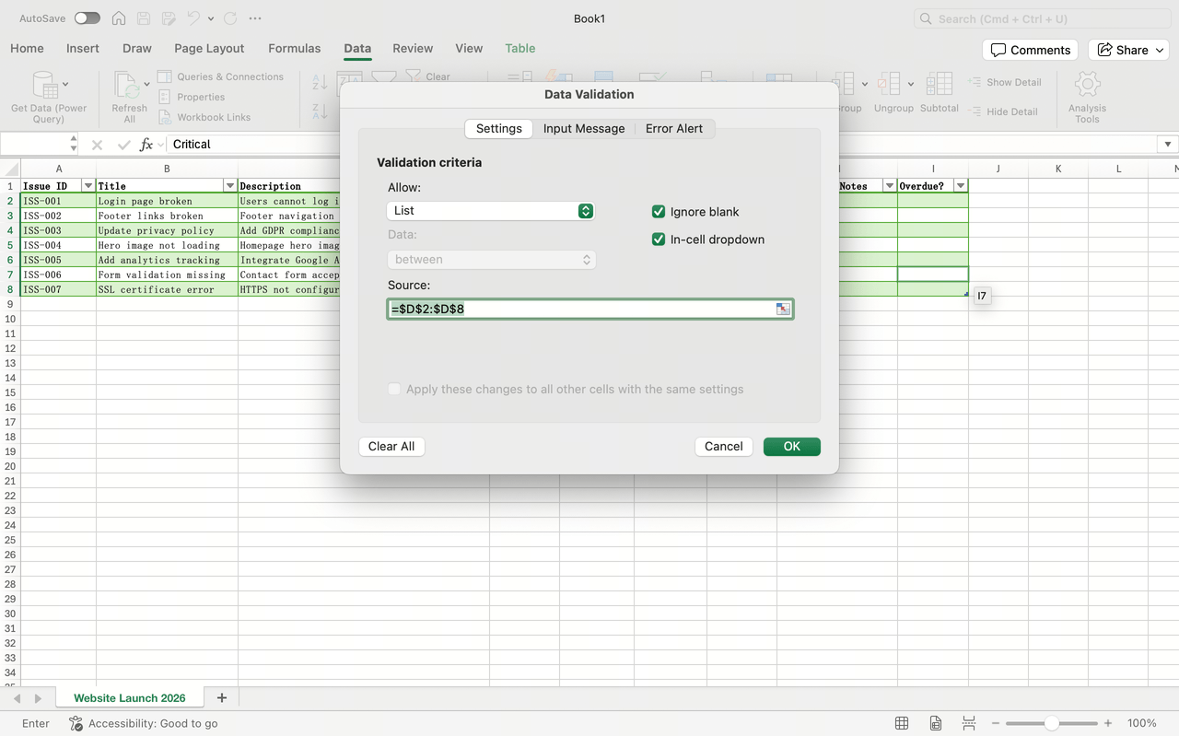Open the Page Layout ribbon tab
The width and height of the screenshot is (1179, 736).
[x=209, y=48]
